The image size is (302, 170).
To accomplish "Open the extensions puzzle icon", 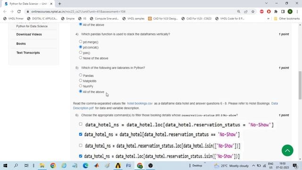I will coord(276,11).
